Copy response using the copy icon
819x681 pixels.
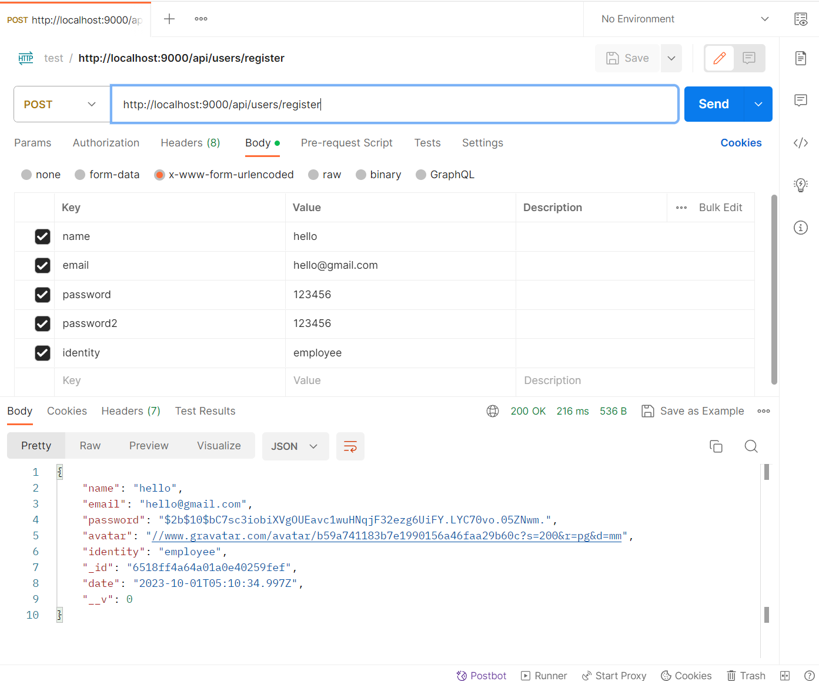[716, 446]
